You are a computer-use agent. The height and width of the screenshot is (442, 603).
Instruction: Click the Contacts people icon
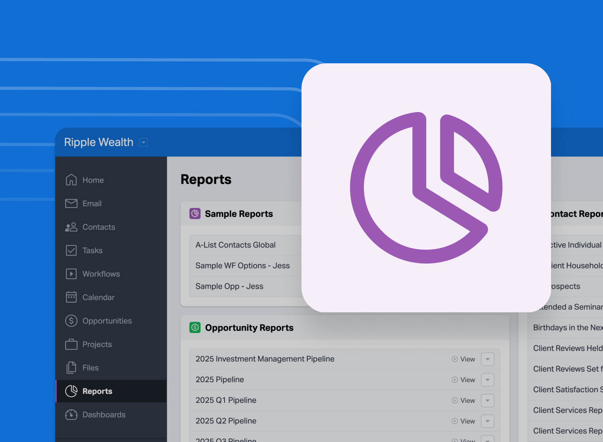tap(71, 227)
